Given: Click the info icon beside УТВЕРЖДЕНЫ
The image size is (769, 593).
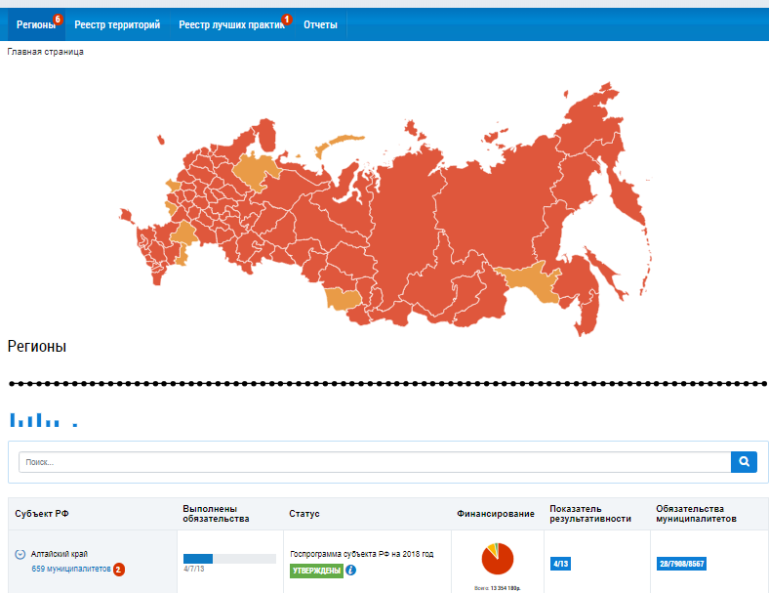Looking at the screenshot, I should pyautogui.click(x=350, y=571).
